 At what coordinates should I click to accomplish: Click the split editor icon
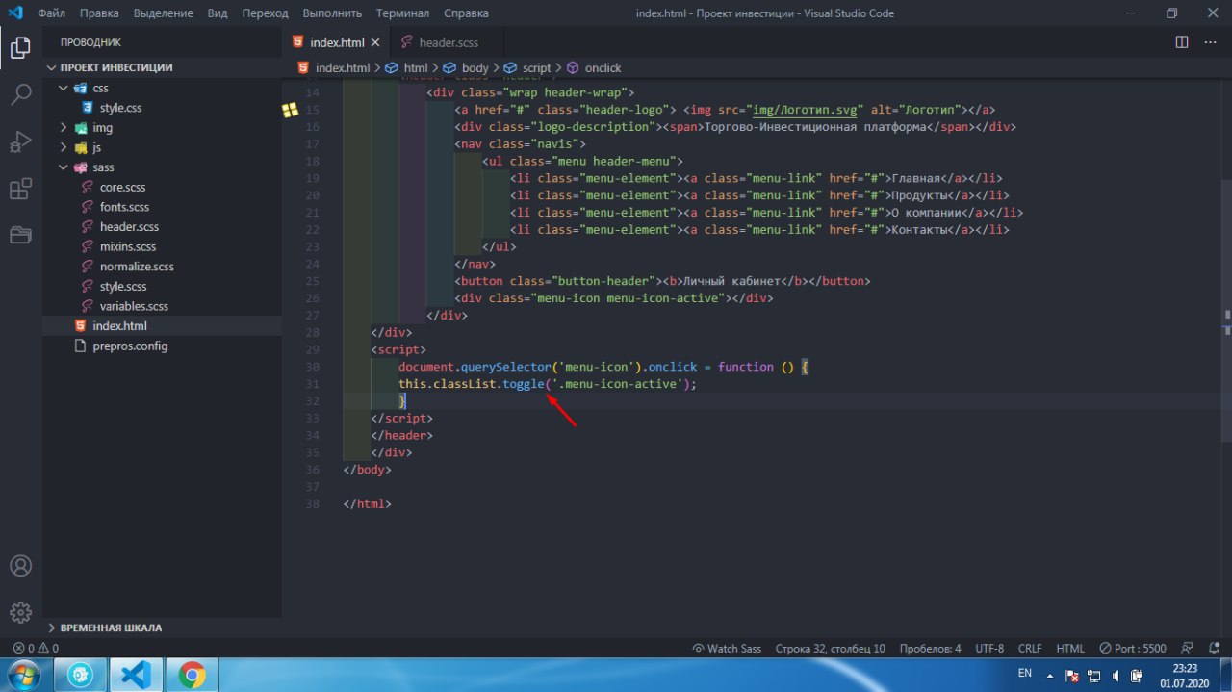[x=1182, y=42]
